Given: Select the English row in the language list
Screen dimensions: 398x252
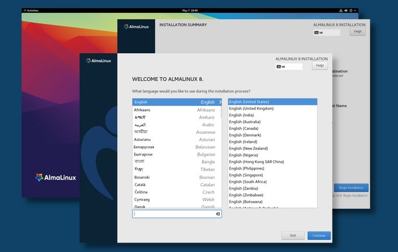Looking at the screenshot, I should (x=177, y=102).
